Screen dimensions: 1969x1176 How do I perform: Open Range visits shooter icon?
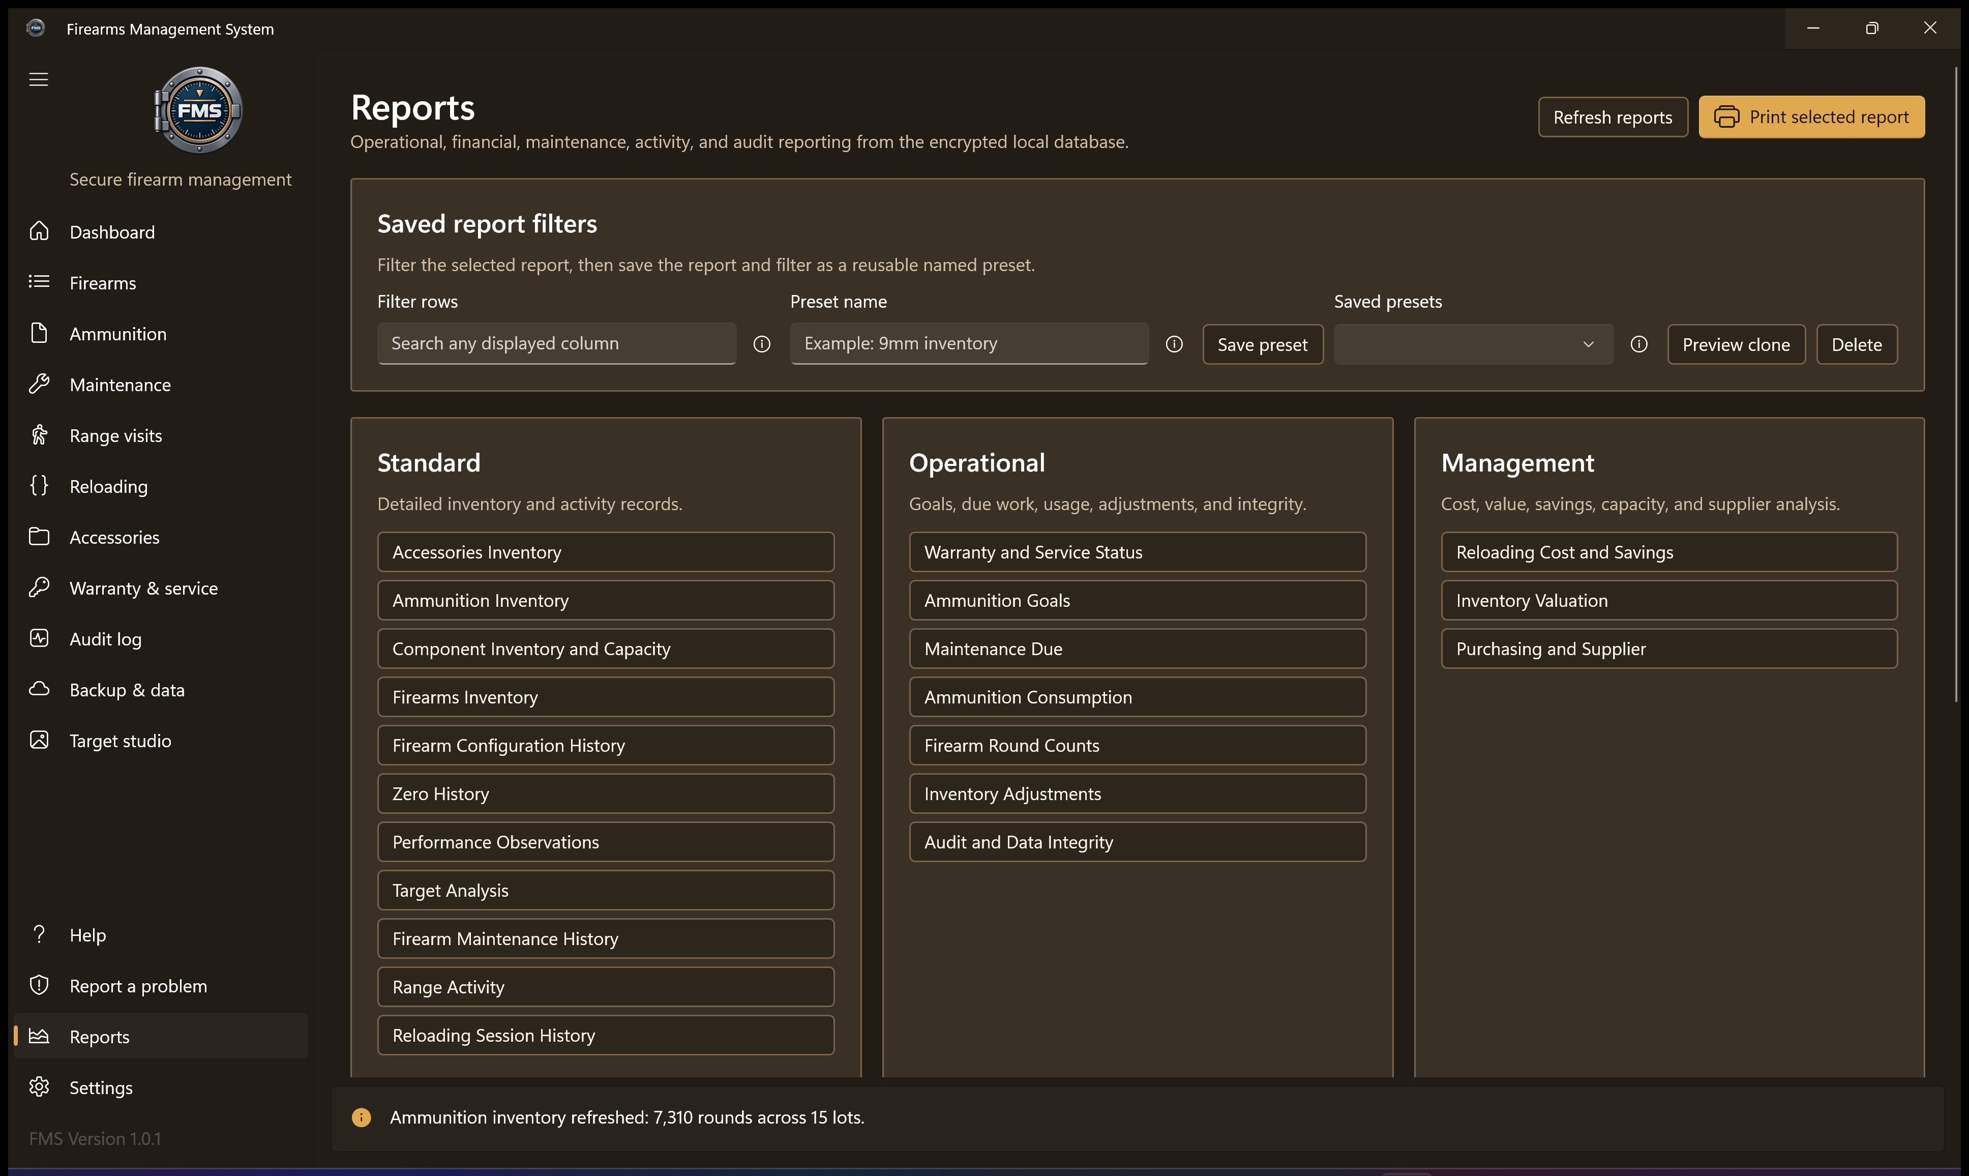pos(39,435)
